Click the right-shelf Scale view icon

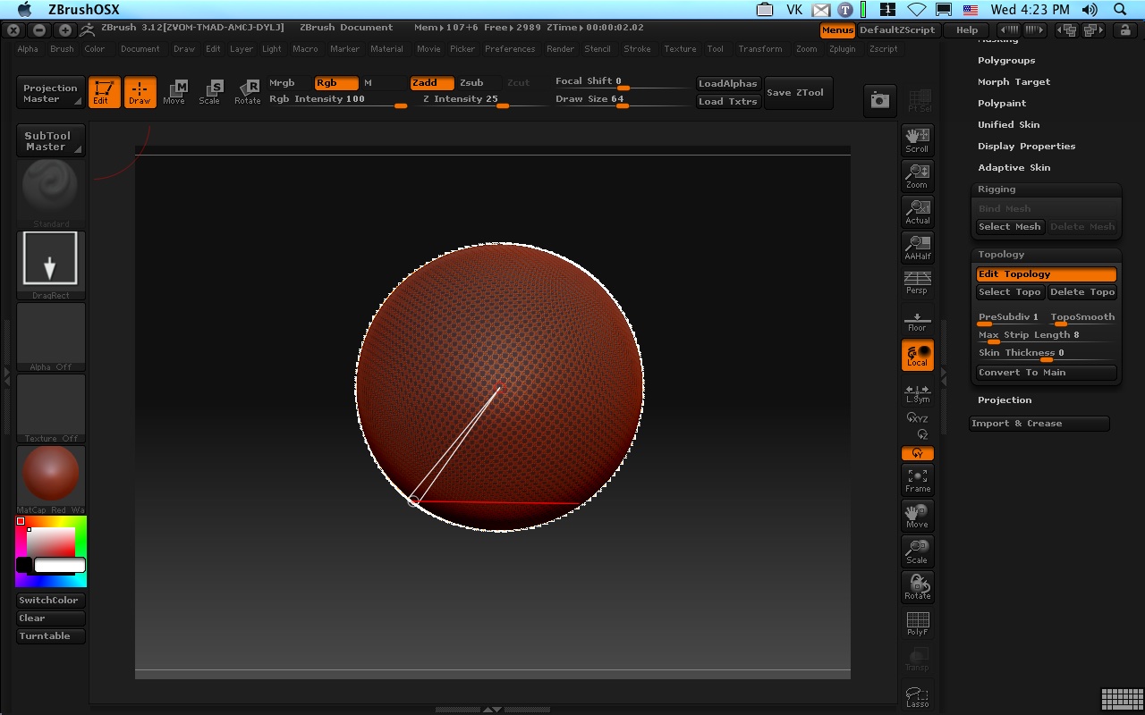[x=917, y=551]
